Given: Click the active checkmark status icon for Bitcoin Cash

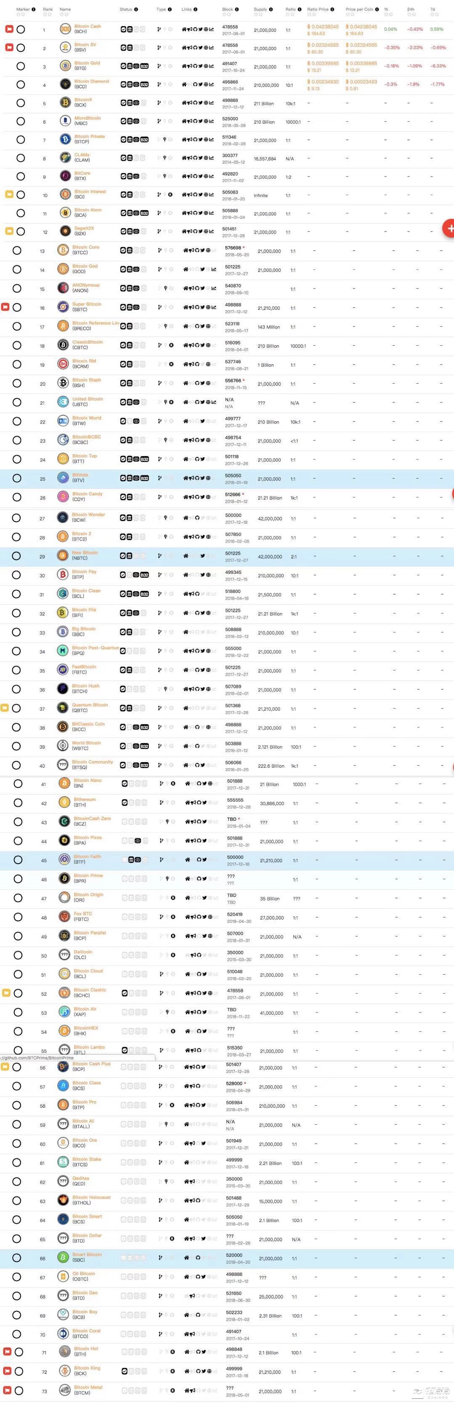Looking at the screenshot, I should pos(124,29).
